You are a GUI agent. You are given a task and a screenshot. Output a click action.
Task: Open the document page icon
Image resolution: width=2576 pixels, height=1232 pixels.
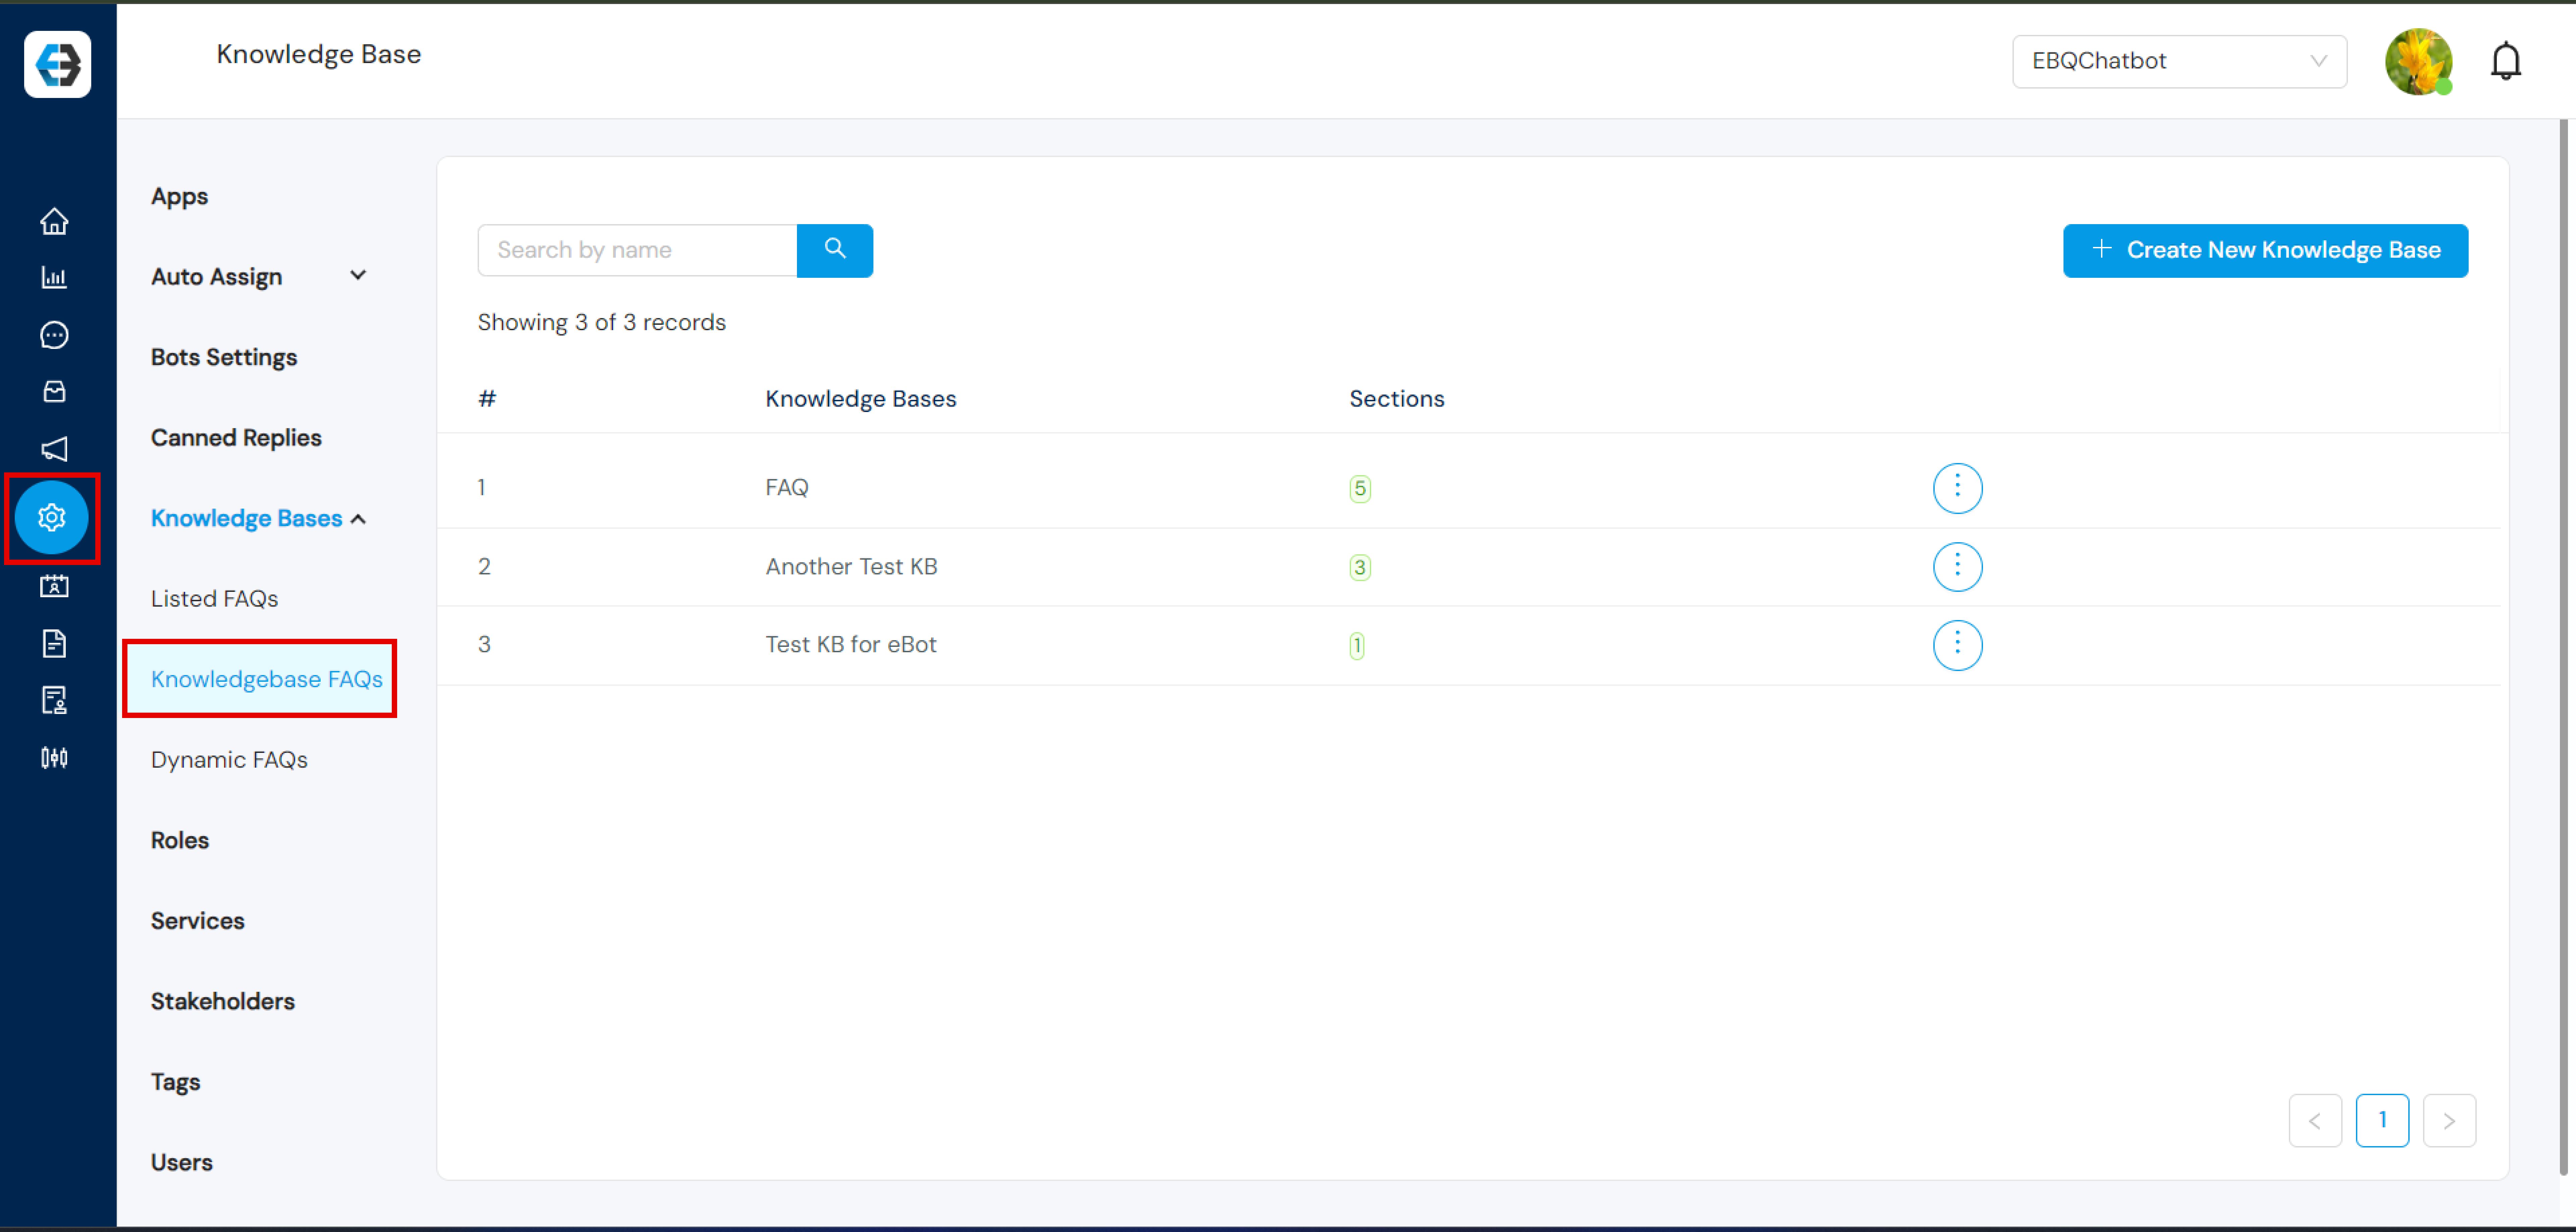tap(54, 643)
